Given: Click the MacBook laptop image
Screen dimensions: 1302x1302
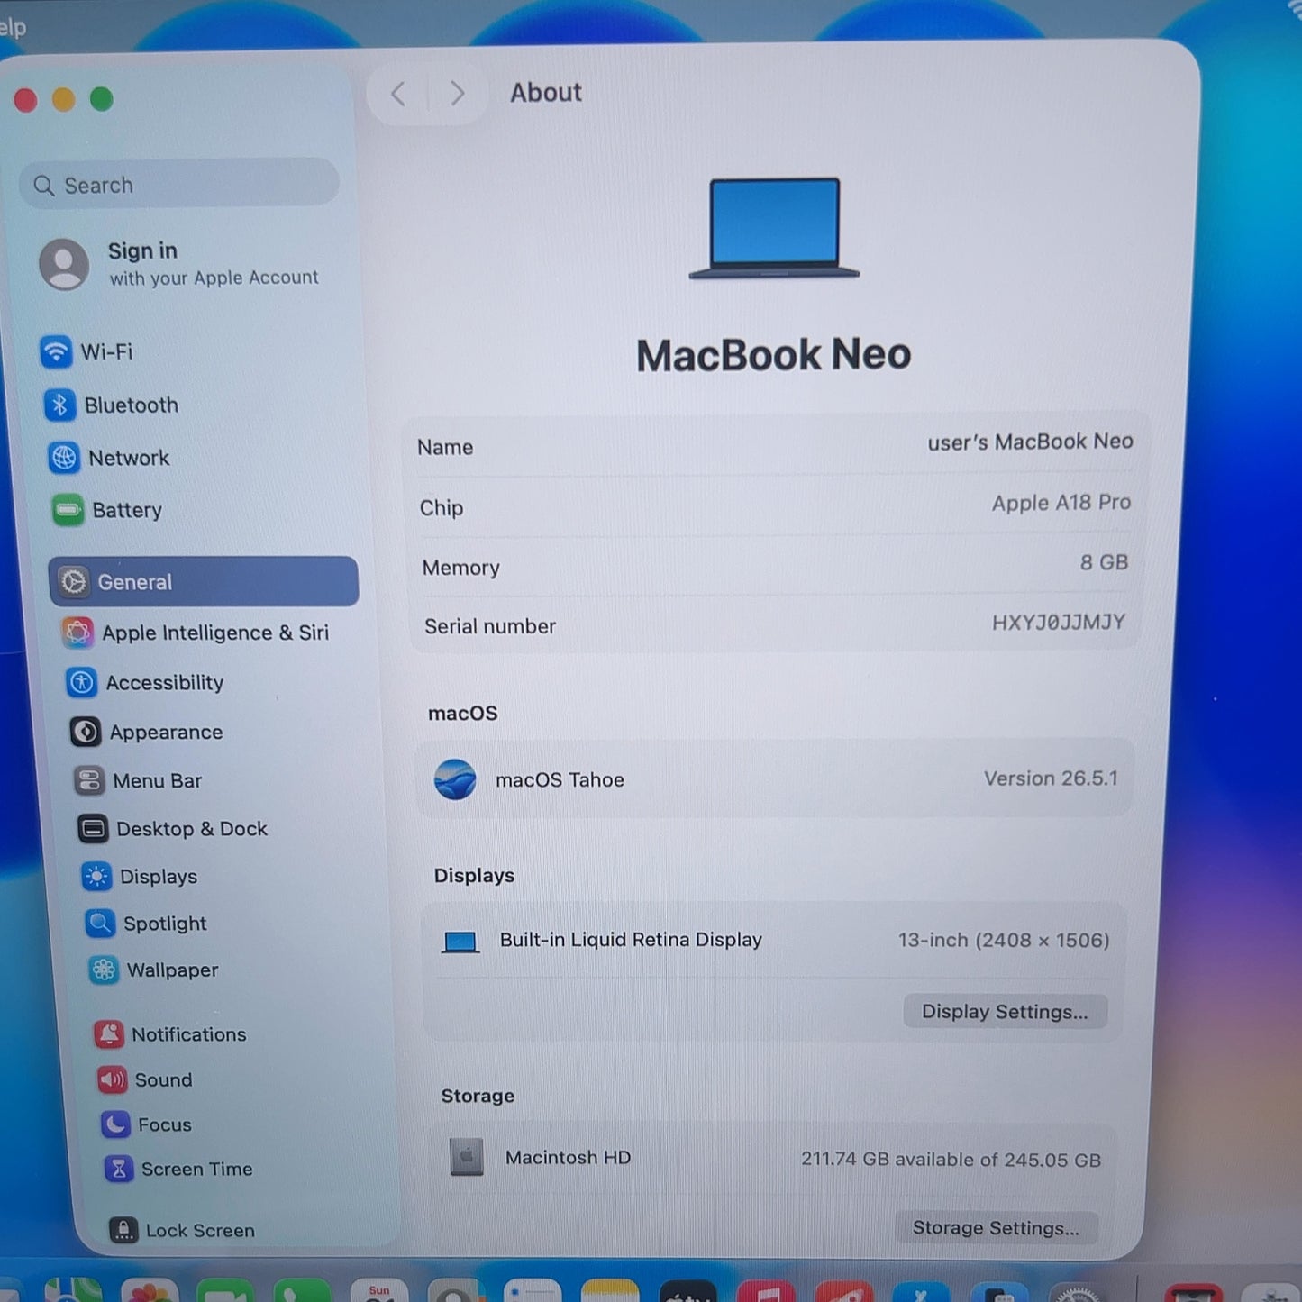Looking at the screenshot, I should click(x=774, y=230).
